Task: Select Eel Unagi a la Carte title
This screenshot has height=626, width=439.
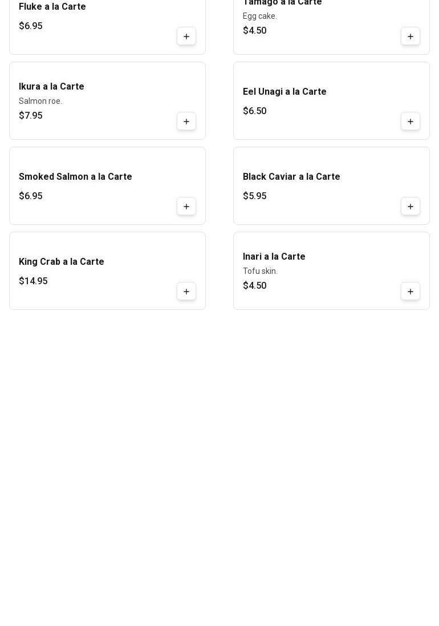Action: [284, 92]
